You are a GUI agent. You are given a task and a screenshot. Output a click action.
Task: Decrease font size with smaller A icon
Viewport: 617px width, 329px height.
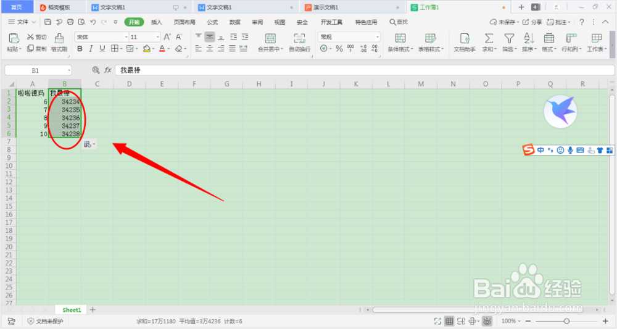[x=179, y=36]
